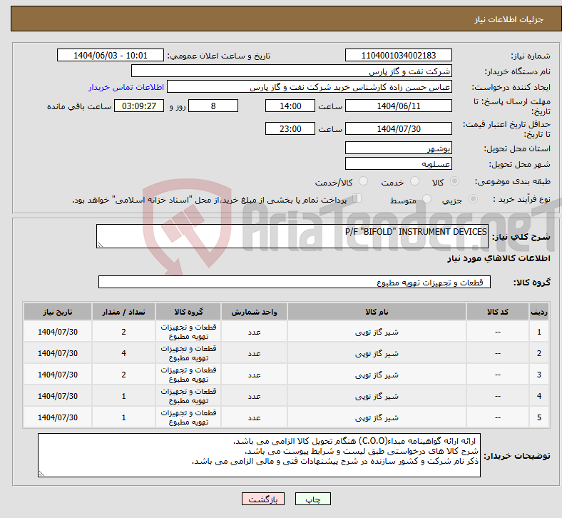Click the response deadline date 1404/06/11

(398, 106)
